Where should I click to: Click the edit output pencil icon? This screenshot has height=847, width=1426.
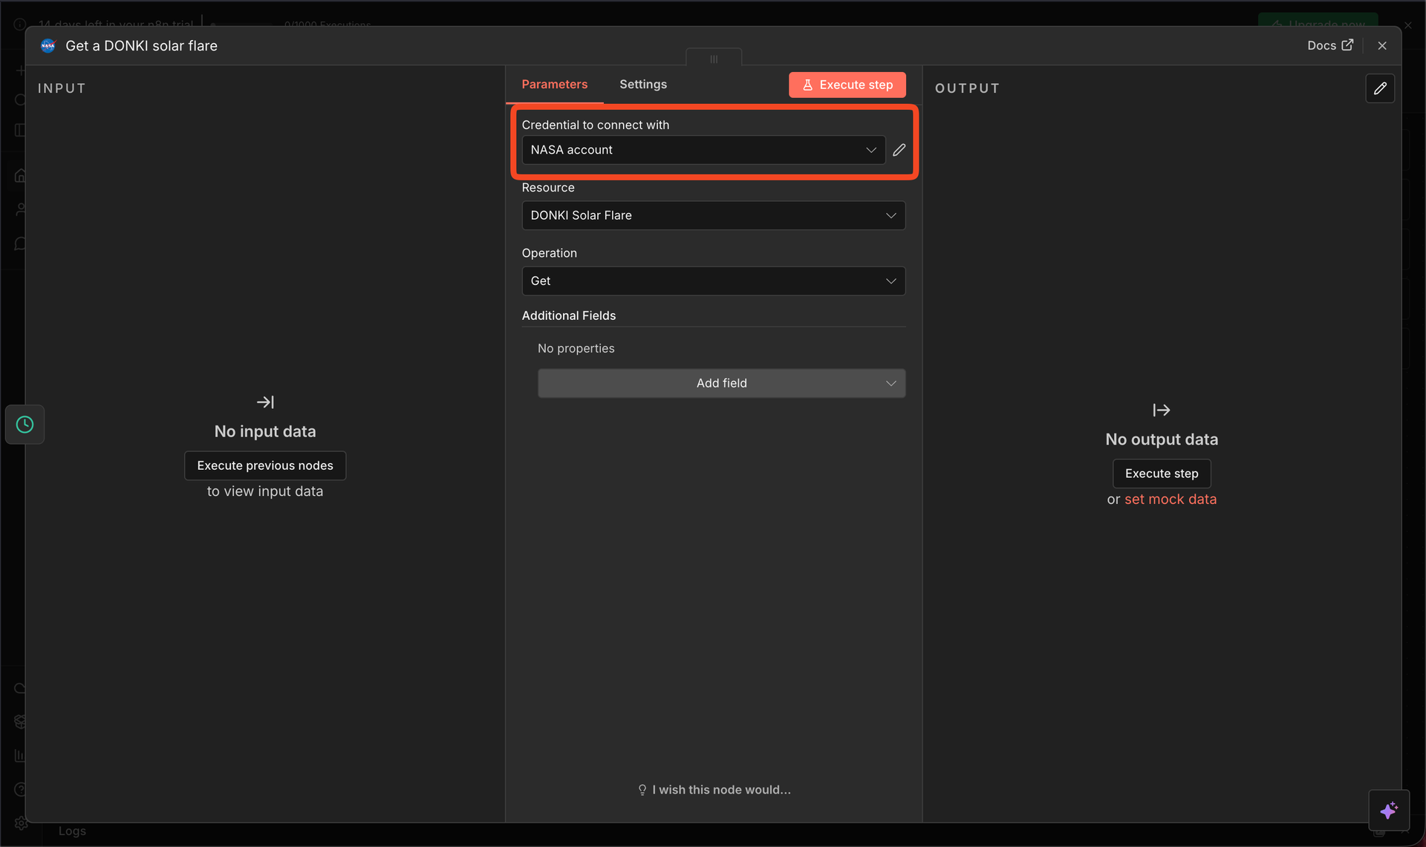[1380, 88]
